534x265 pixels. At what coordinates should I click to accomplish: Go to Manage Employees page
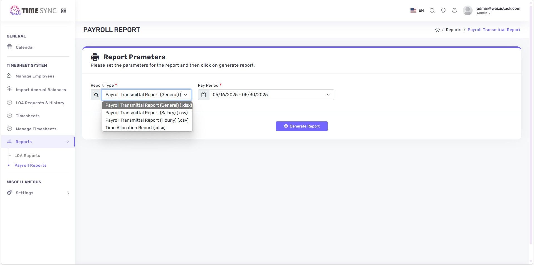[x=35, y=76]
